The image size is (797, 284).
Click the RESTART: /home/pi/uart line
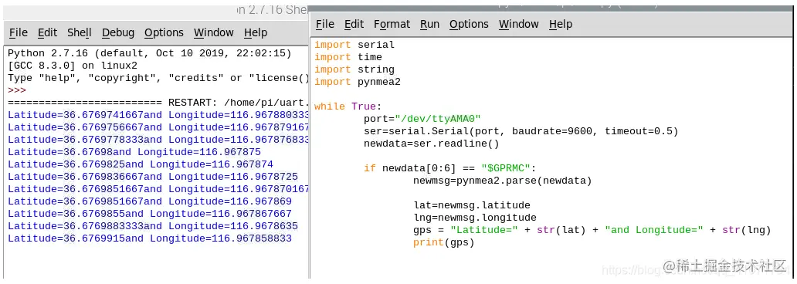click(158, 103)
